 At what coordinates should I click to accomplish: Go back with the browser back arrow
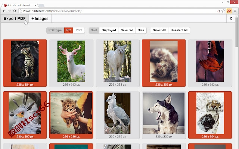4,11
